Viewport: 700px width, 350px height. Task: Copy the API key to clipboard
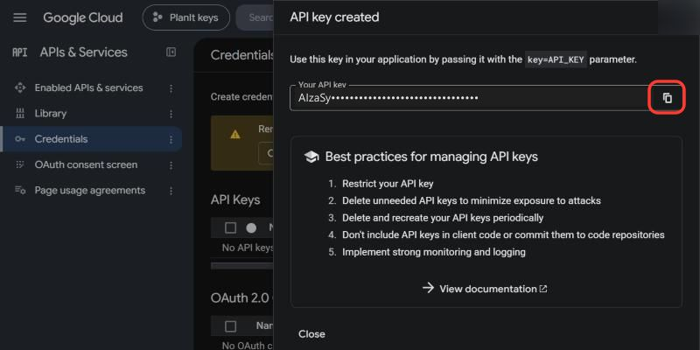(x=667, y=98)
